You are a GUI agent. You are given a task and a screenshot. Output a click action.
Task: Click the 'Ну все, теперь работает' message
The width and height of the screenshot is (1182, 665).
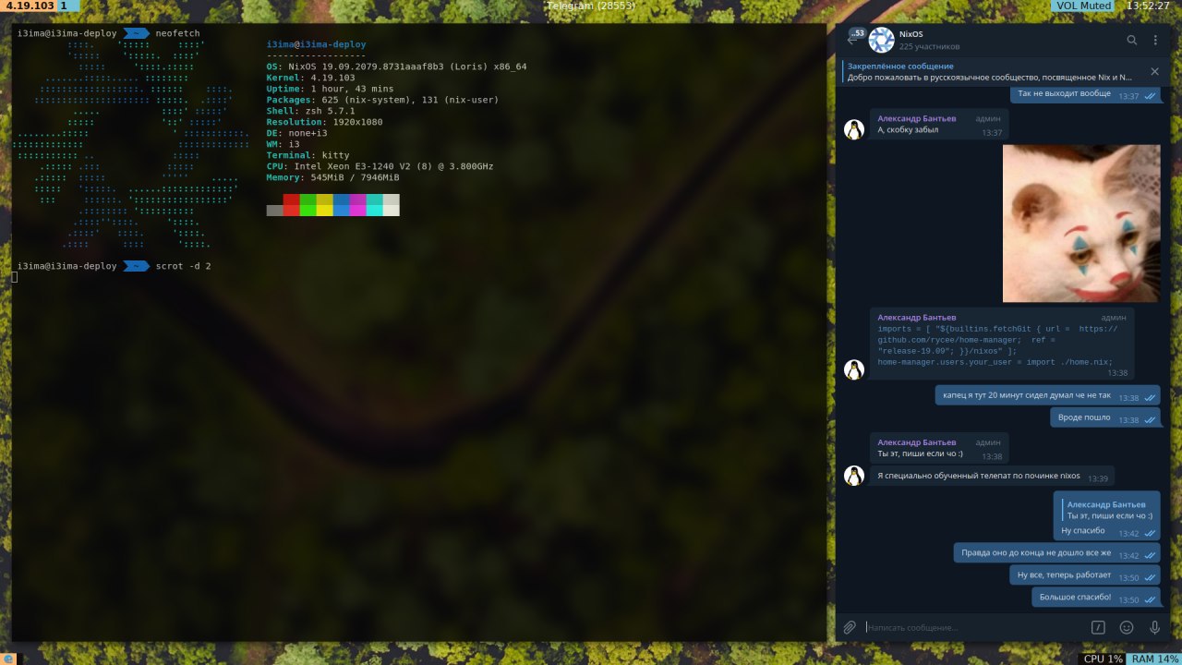[1085, 574]
